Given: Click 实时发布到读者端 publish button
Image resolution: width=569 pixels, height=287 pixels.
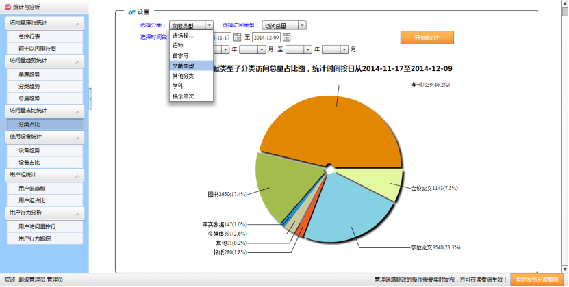Looking at the screenshot, I should coord(539,279).
